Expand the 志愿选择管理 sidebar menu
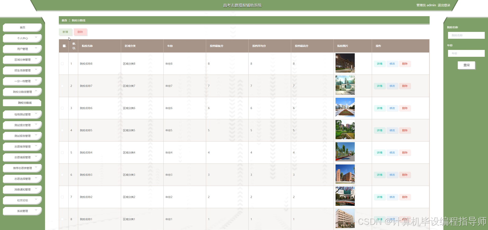This screenshot has height=230, width=488. coord(22,179)
